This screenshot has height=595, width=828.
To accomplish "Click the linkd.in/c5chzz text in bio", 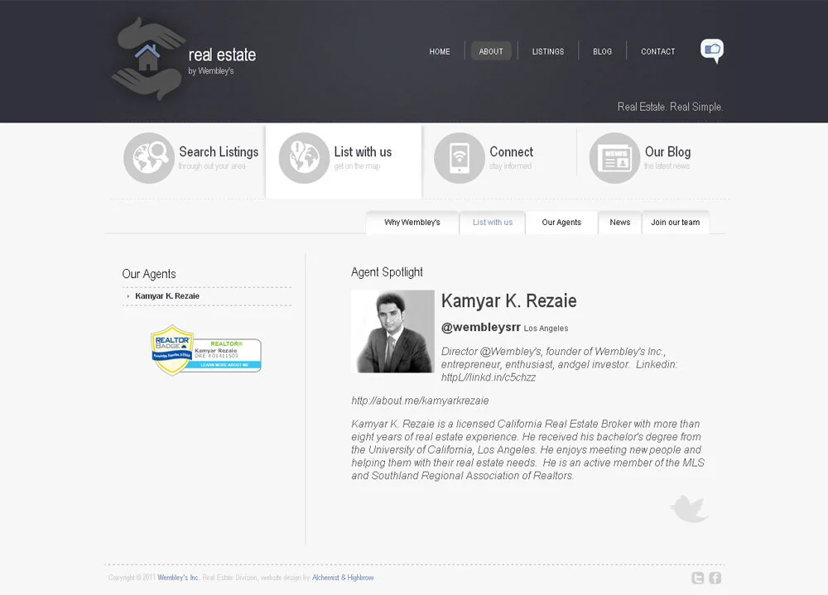I will click(x=489, y=377).
